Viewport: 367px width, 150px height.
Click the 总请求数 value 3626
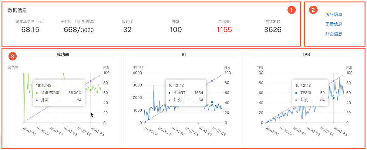273,30
